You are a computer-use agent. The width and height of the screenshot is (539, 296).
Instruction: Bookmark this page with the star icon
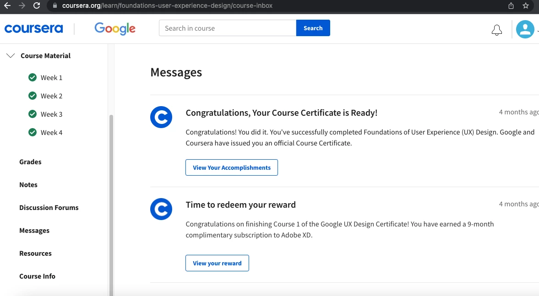(x=526, y=5)
